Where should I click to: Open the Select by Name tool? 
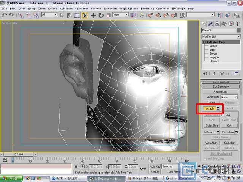69,15
